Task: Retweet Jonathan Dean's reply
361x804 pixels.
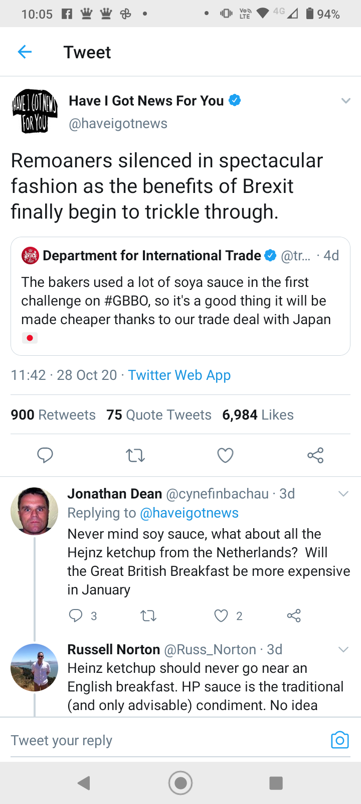Action: point(148,616)
